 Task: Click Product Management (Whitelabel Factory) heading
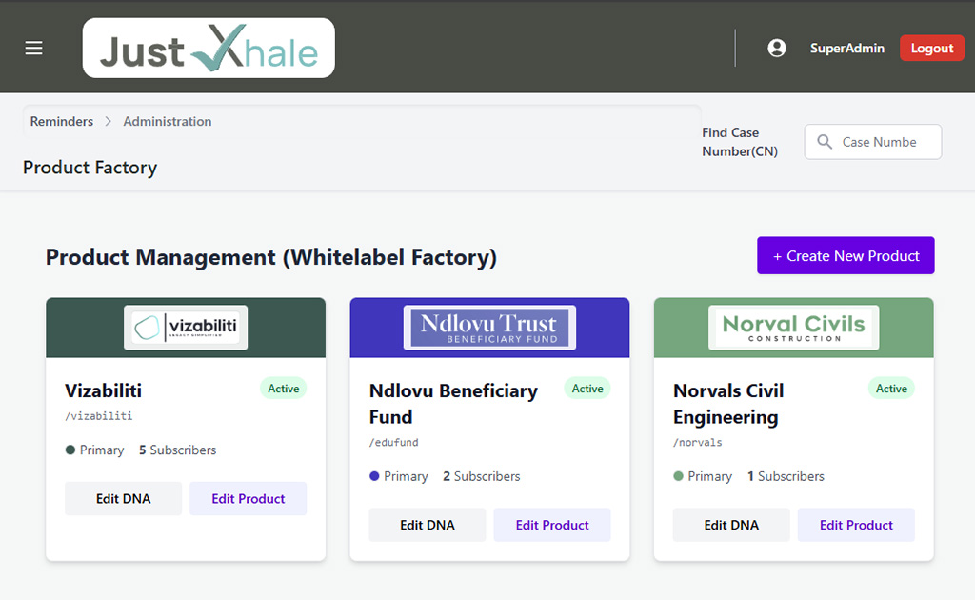[271, 257]
